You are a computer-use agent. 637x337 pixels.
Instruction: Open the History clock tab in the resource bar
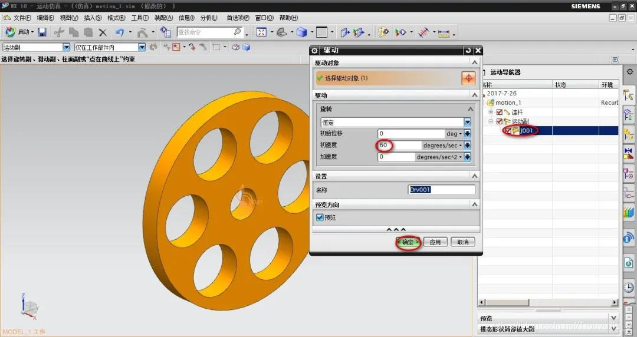(629, 288)
